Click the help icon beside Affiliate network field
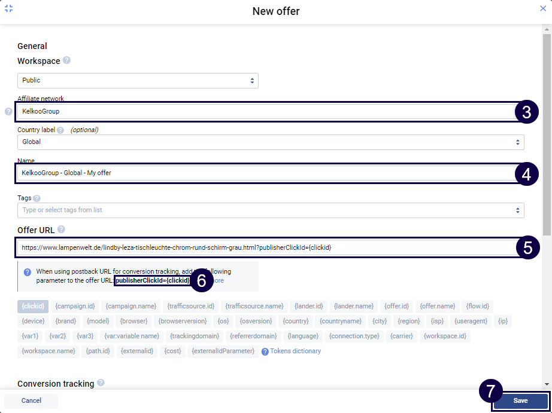Image resolution: width=552 pixels, height=413 pixels. click(8, 111)
